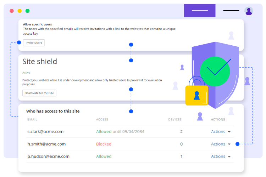Click the blue connector dot beside Site shield

[x=131, y=61]
